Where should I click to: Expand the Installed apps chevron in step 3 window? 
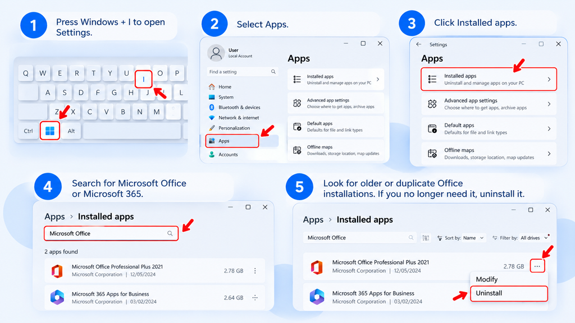(x=549, y=79)
